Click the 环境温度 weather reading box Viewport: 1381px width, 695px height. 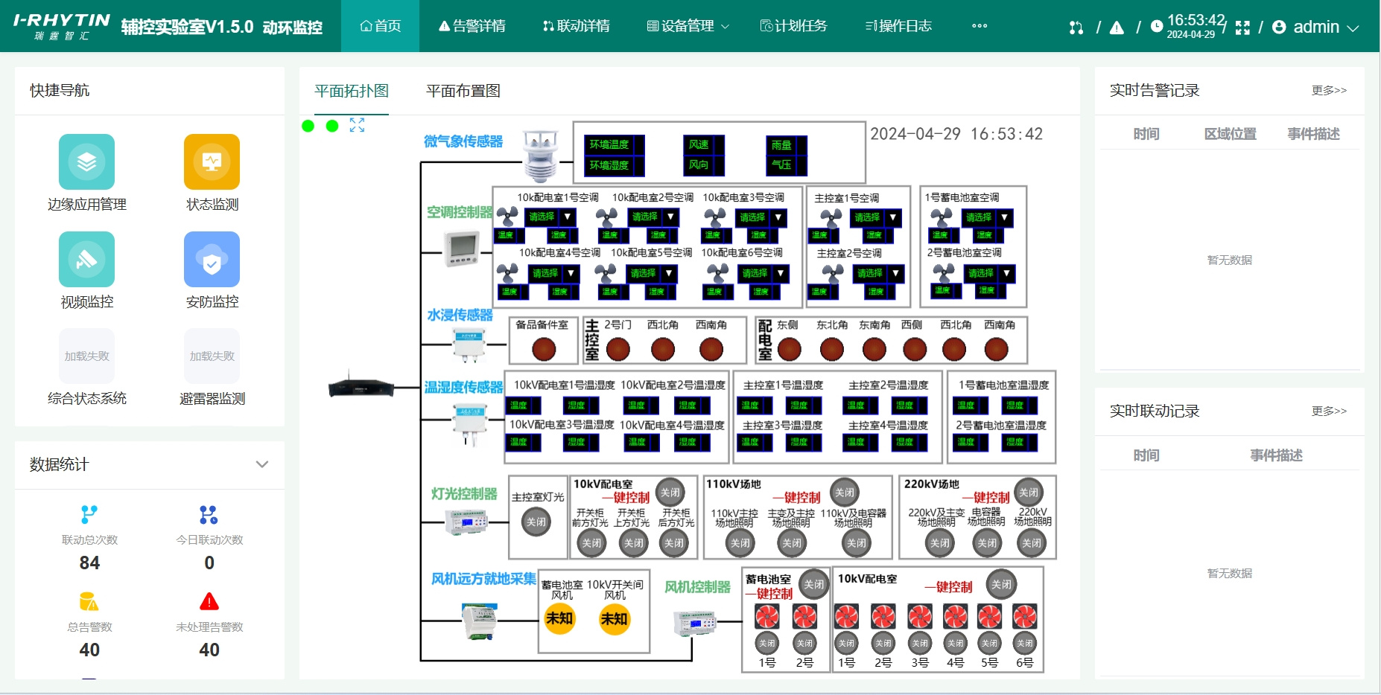point(615,144)
